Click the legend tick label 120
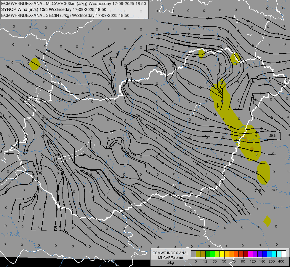Viewport: 290px width, 267px height. click(x=252, y=261)
